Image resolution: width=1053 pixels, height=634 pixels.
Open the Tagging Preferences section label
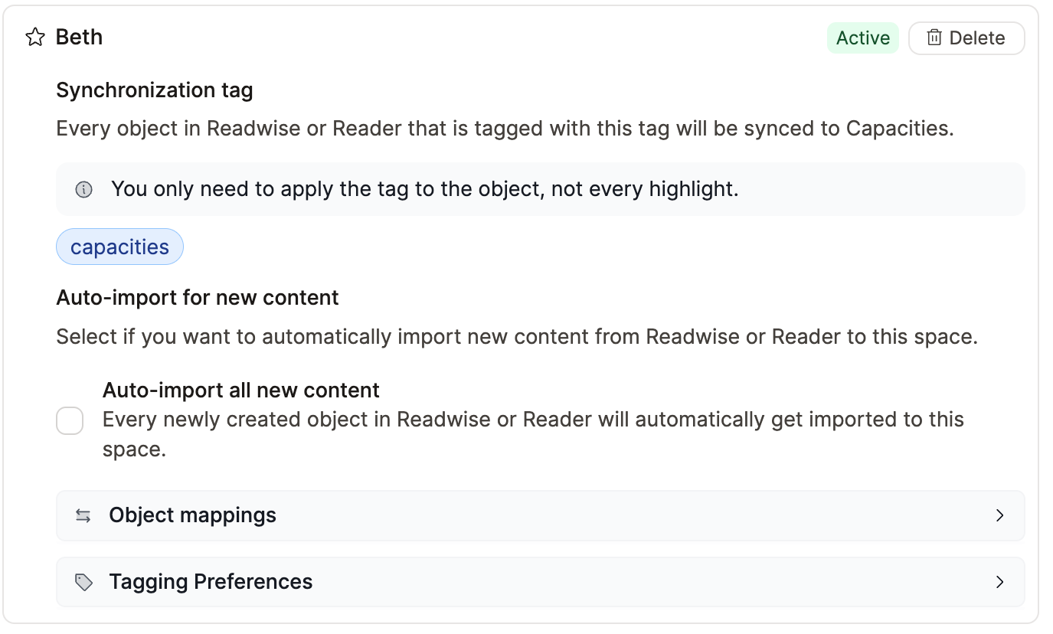pyautogui.click(x=211, y=582)
